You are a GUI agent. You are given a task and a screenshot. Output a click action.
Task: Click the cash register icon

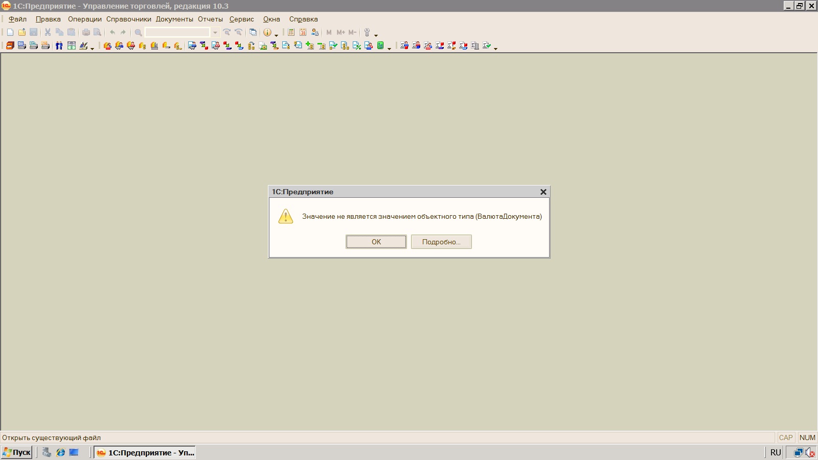click(72, 45)
